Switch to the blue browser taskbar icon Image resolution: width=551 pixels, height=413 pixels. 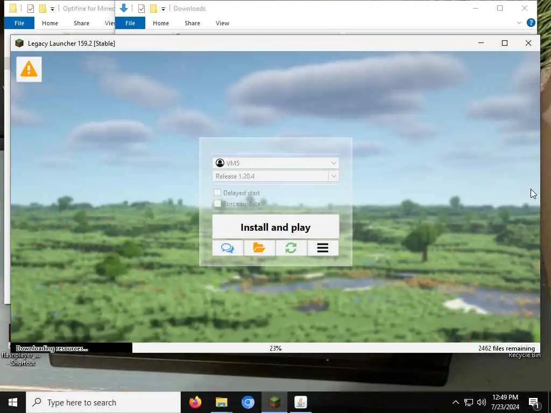point(248,402)
